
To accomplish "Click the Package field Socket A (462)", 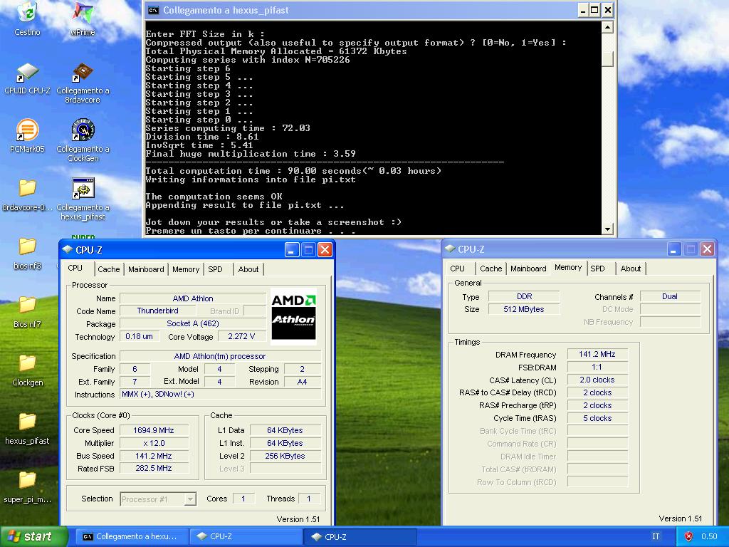I will tap(193, 323).
